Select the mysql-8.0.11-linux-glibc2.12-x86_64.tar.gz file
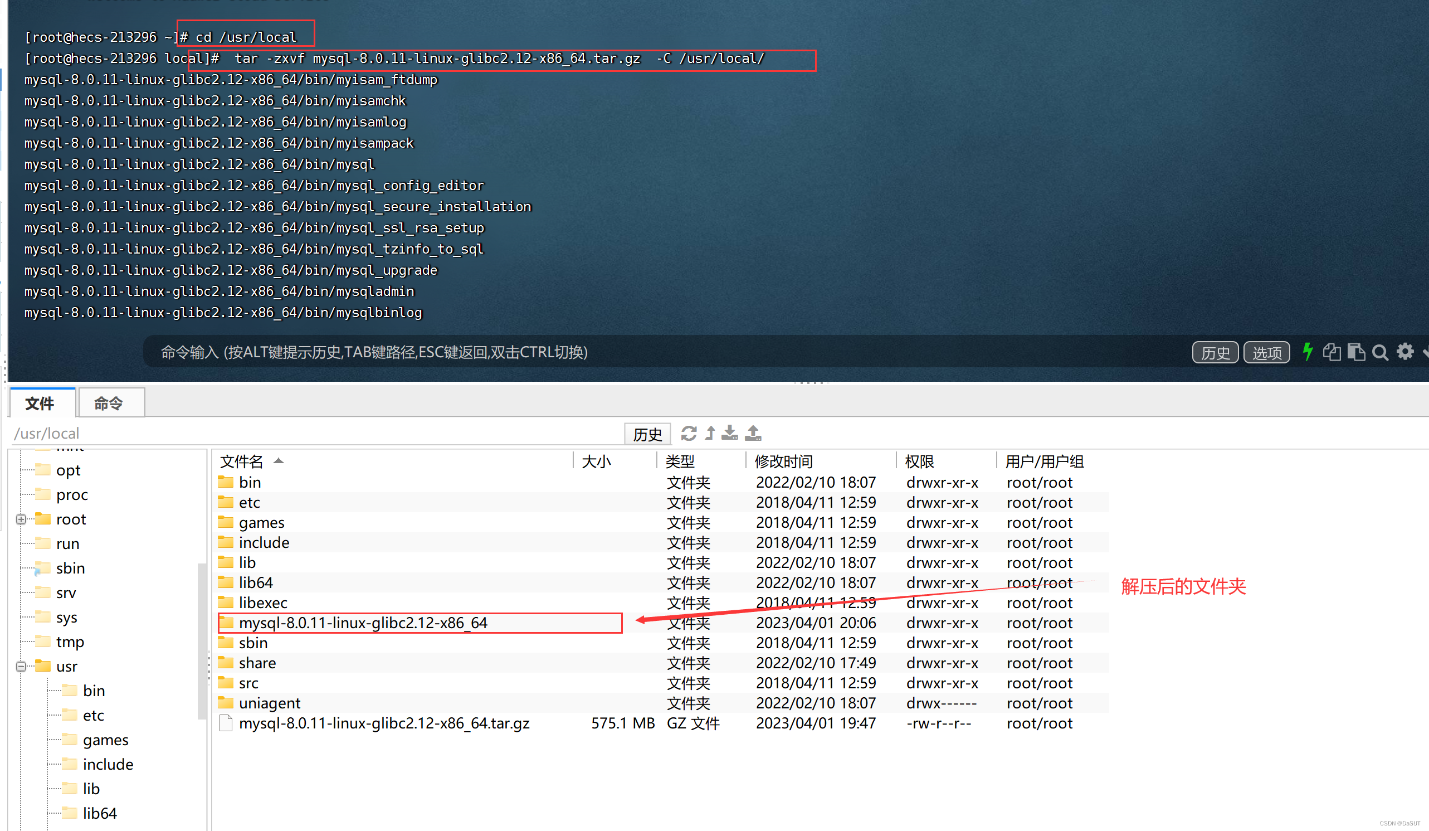This screenshot has height=831, width=1429. [x=384, y=723]
